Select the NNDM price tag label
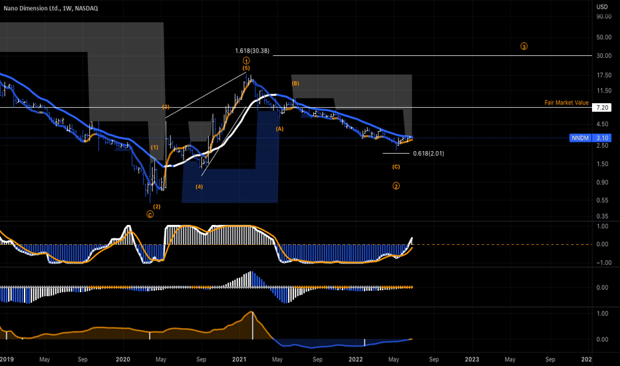The width and height of the screenshot is (620, 366). click(x=580, y=138)
